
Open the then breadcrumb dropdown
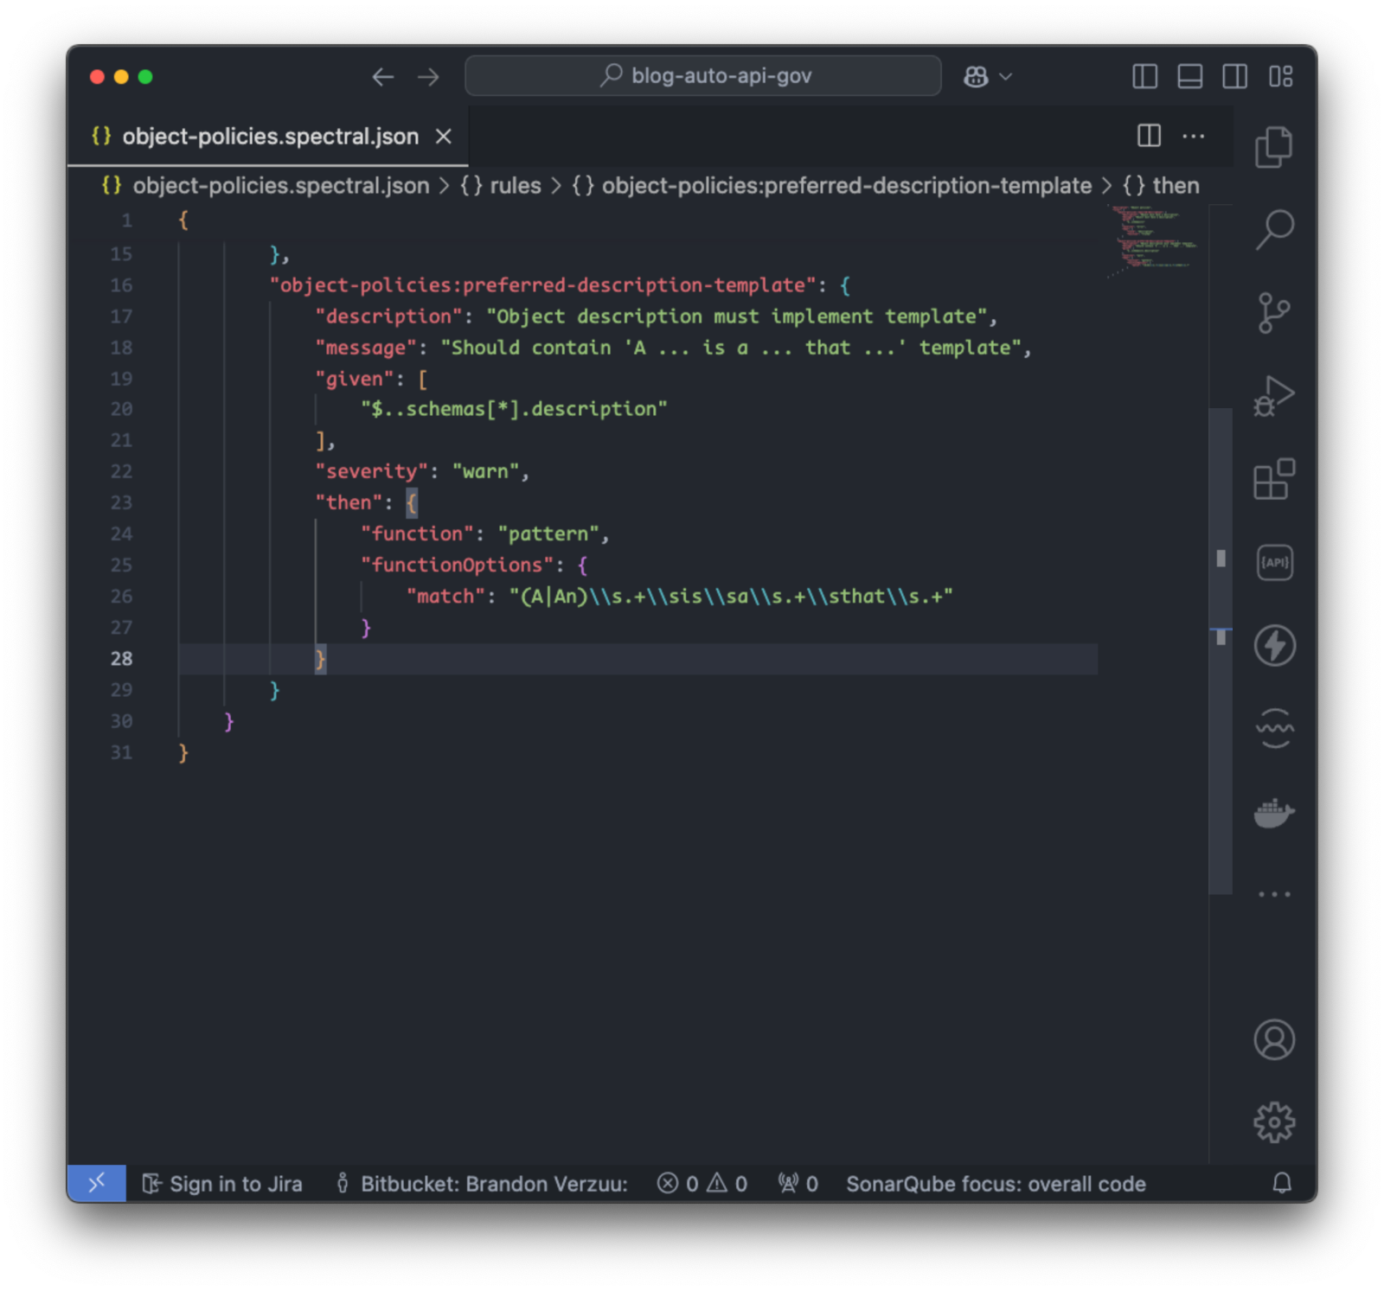pos(1177,185)
